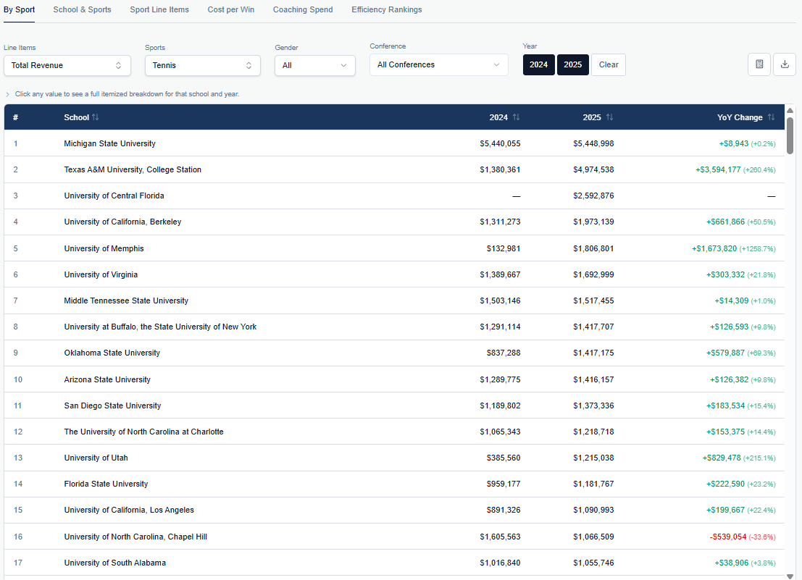802x580 pixels.
Task: Select the University of Utah name
Action: tap(96, 458)
